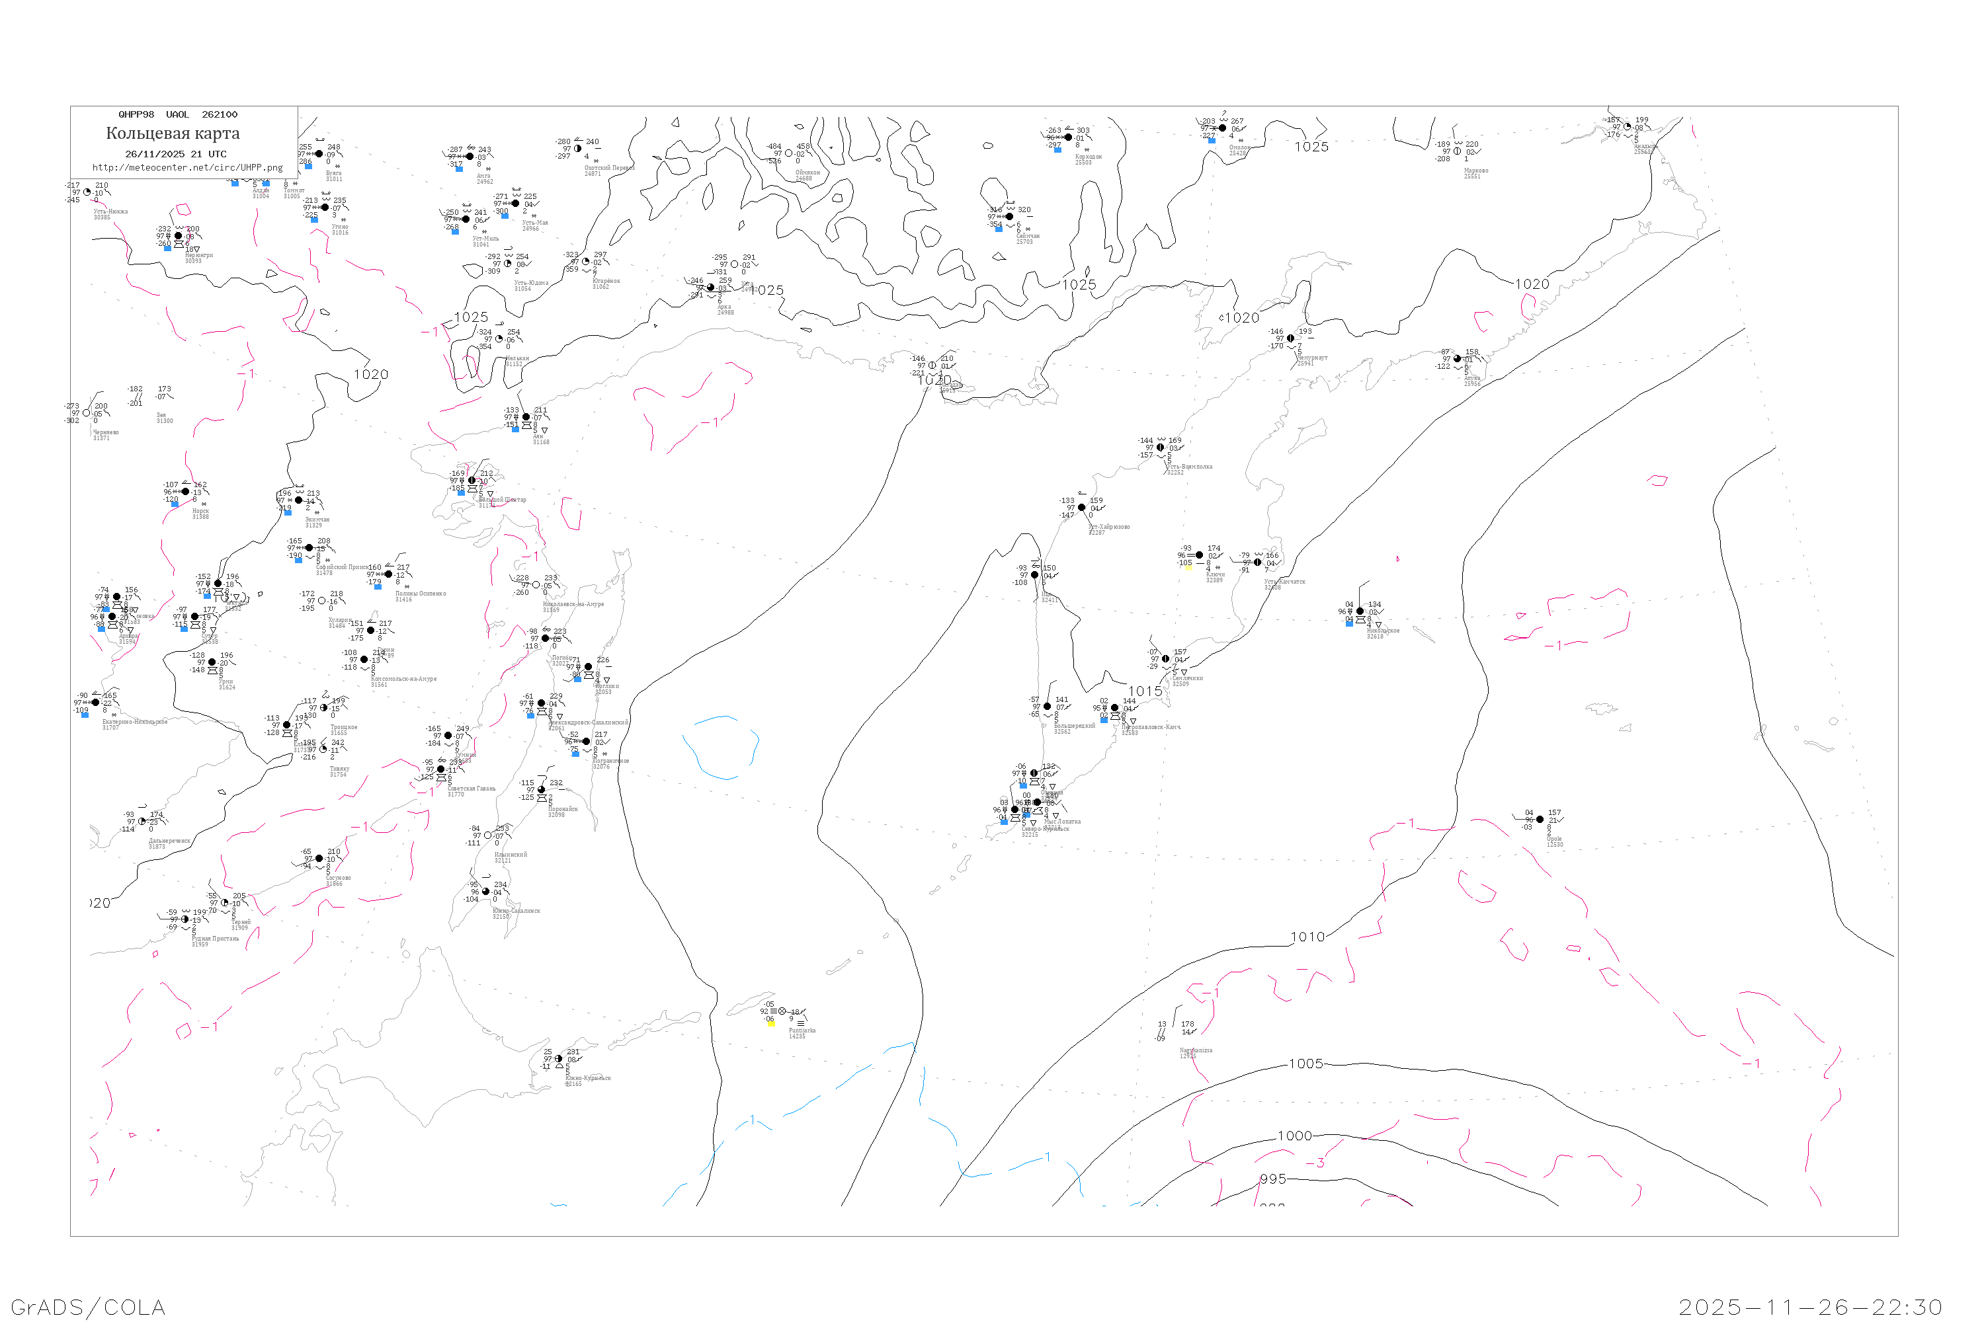Click the yellow square under Ключи station

[1188, 567]
